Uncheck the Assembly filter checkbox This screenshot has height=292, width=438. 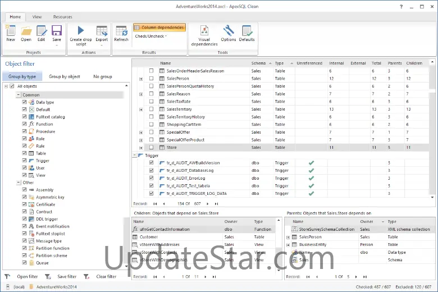[24, 190]
